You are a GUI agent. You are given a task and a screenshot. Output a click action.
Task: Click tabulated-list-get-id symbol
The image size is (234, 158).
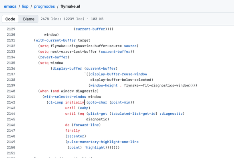pos(133,114)
